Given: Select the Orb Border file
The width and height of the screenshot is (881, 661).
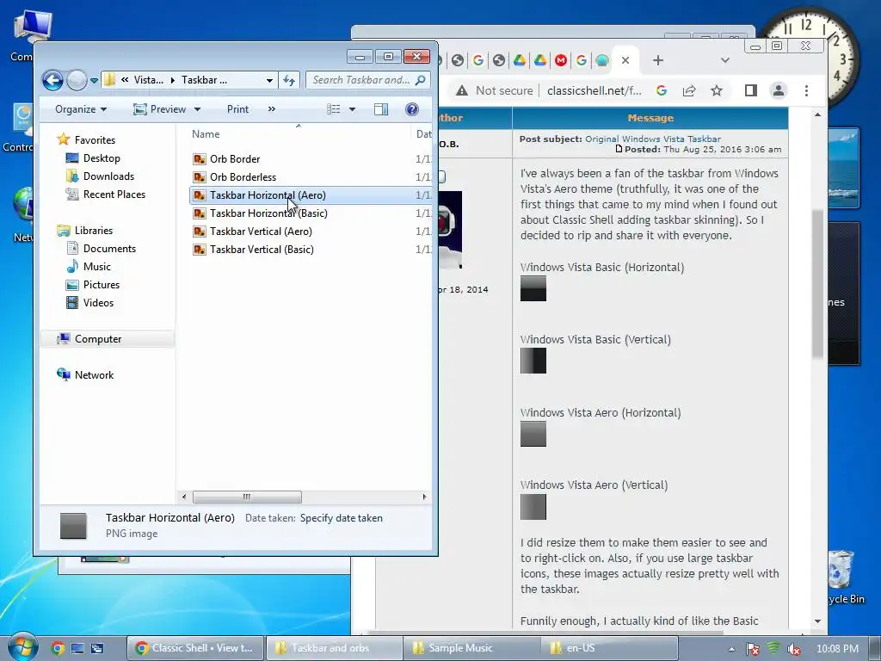Looking at the screenshot, I should coord(235,159).
